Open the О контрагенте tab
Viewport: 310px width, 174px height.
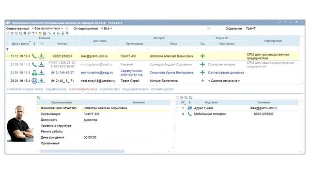pyautogui.click(x=109, y=89)
